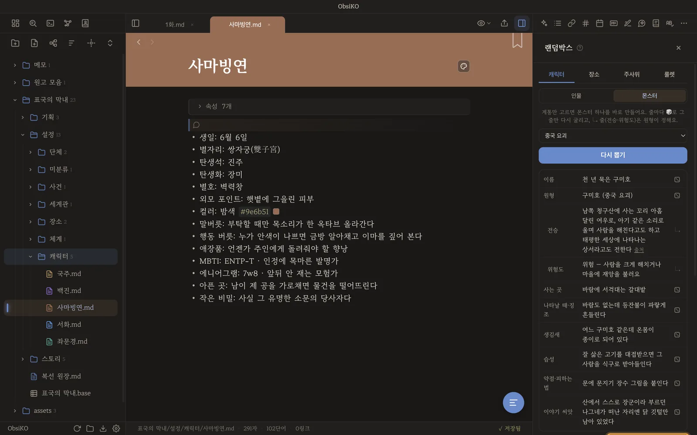Click the spell check AB icon

[x=670, y=23]
